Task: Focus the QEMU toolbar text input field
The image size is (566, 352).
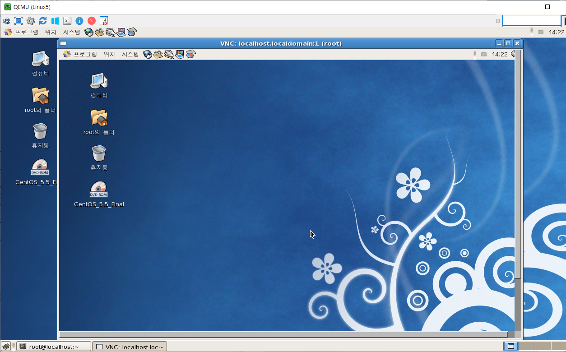Action: click(532, 21)
